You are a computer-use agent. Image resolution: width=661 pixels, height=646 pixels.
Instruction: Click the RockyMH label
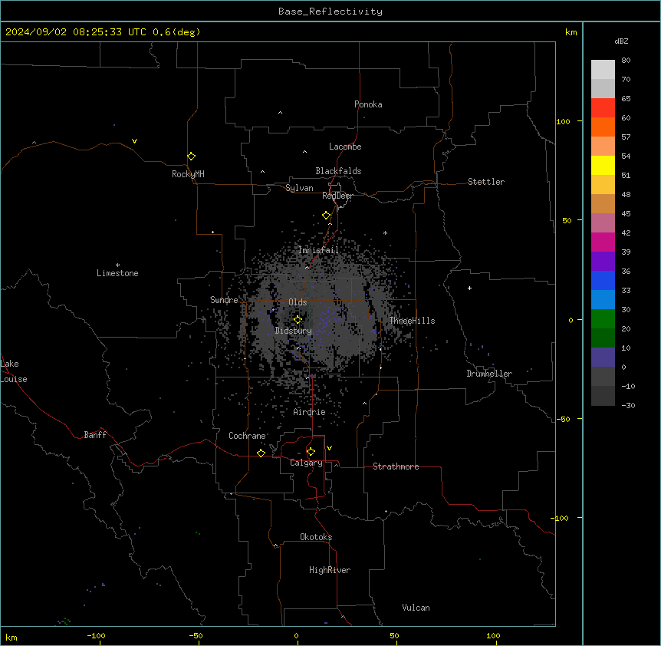(x=188, y=174)
